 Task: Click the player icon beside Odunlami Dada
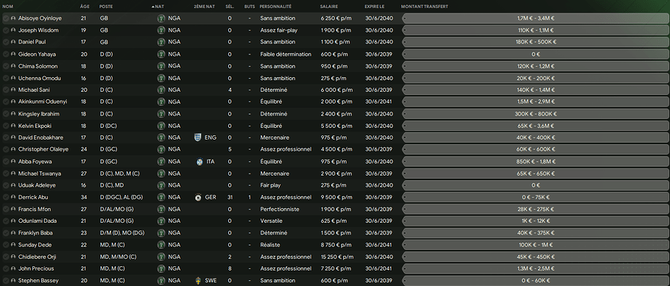click(13, 221)
